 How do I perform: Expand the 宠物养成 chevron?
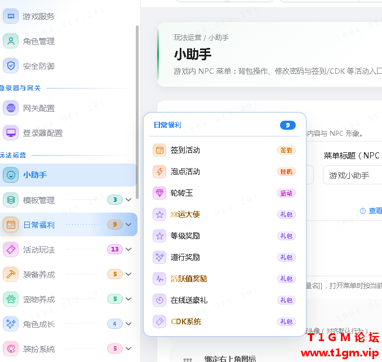click(128, 299)
